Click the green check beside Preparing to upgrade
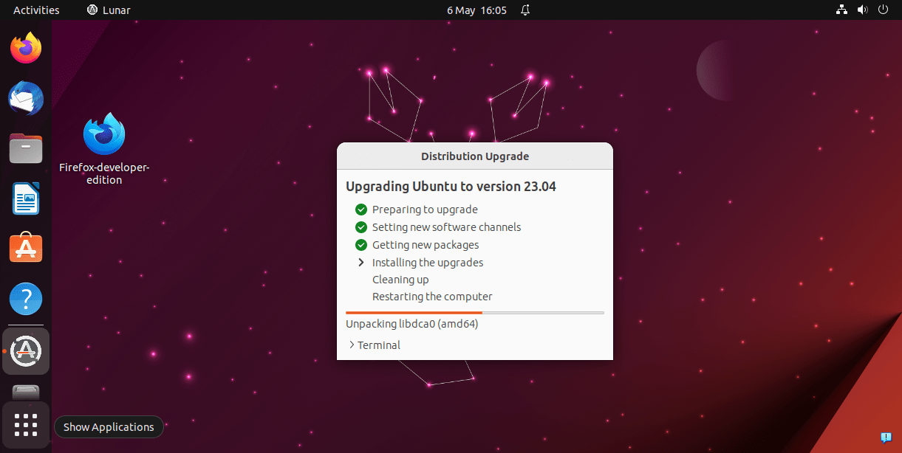 tap(361, 210)
